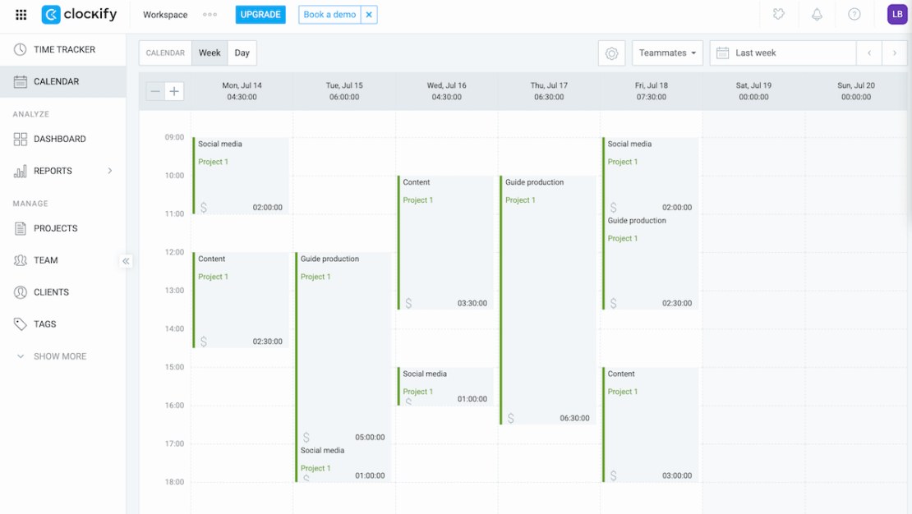This screenshot has width=912, height=514.
Task: Switch to the Day view tab
Action: point(242,53)
